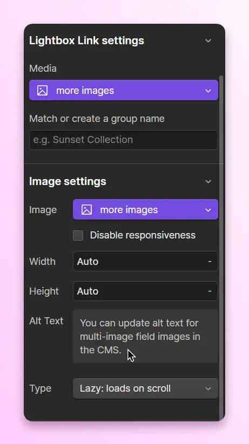Click the 'Height' label

point(44,291)
